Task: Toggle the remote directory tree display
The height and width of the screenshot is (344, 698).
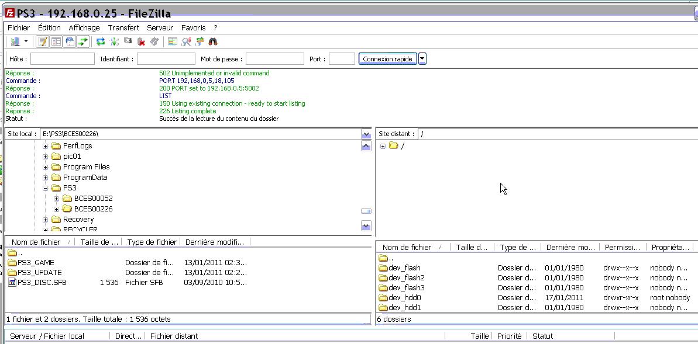Action: [x=70, y=42]
